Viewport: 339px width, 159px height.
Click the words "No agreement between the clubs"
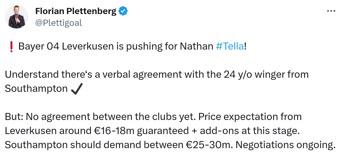[95, 117]
